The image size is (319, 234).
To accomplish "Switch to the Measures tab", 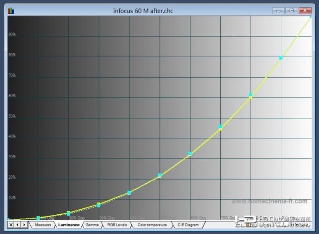I will tap(43, 225).
